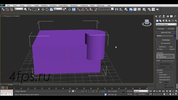Open the Compound Objects category dropdown
Screen dimensions: 178x100
166,24
